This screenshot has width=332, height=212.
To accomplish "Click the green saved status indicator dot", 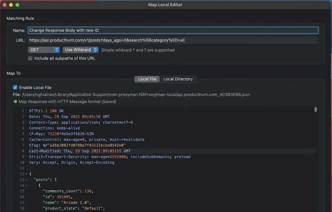I will click(x=15, y=102).
